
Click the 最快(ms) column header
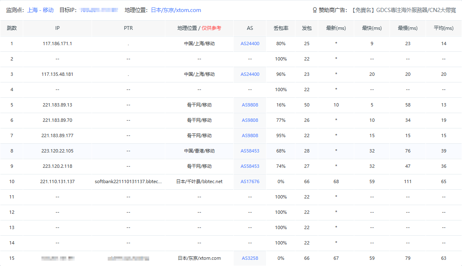372,28
